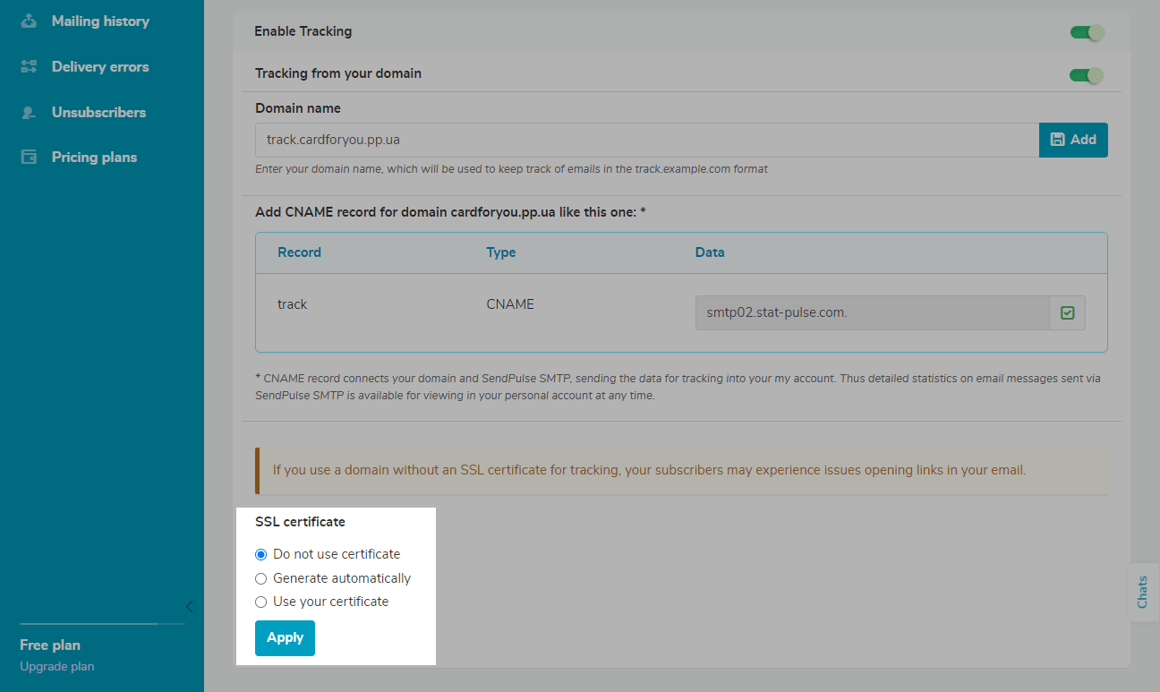1160x692 pixels.
Task: Turn off the Enable Tracking switch
Action: click(1087, 32)
